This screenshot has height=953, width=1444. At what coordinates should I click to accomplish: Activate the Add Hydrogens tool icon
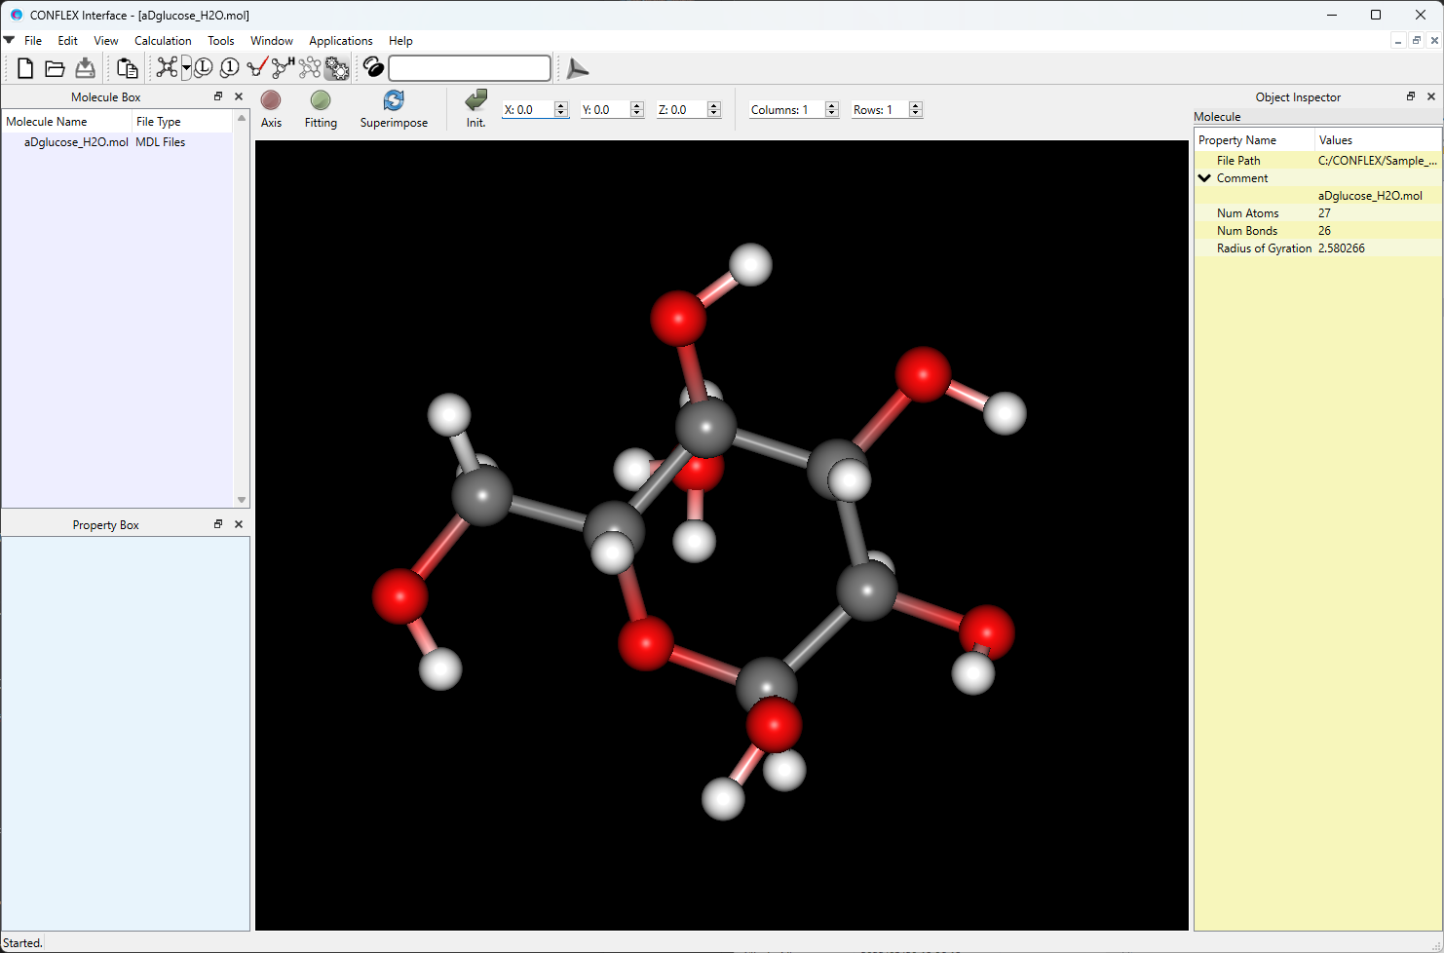282,67
